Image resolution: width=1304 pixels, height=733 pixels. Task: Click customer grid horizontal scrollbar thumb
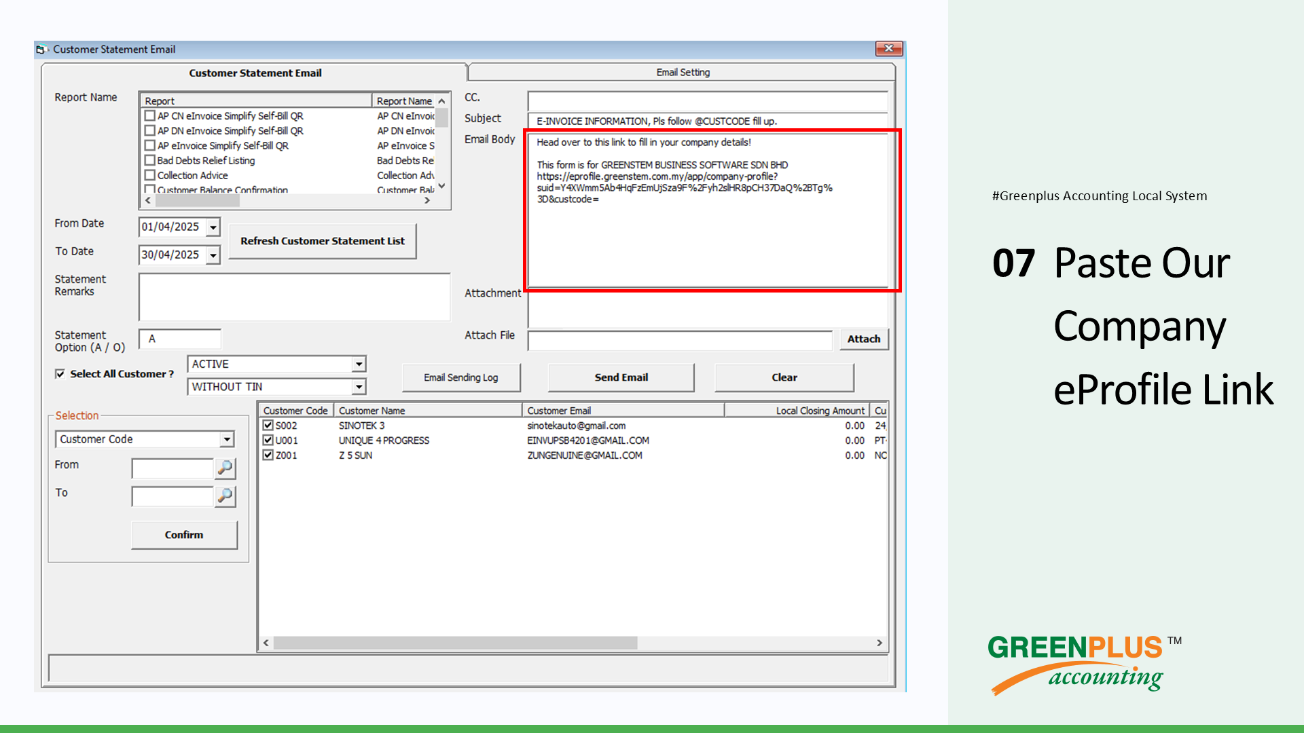point(455,643)
